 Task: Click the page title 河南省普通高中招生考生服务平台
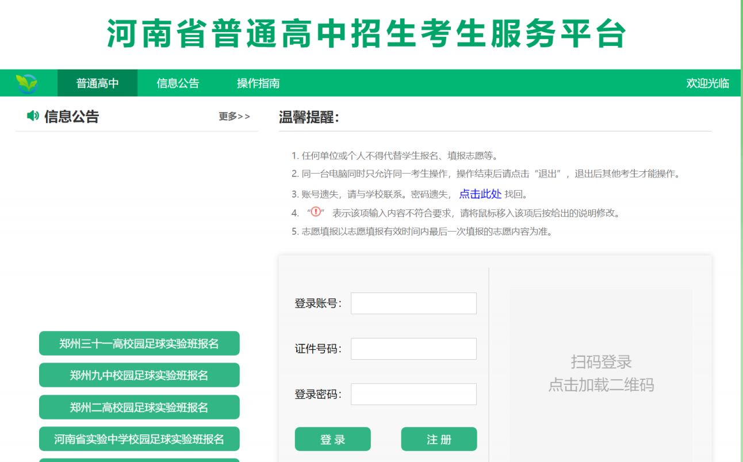pyautogui.click(x=367, y=33)
